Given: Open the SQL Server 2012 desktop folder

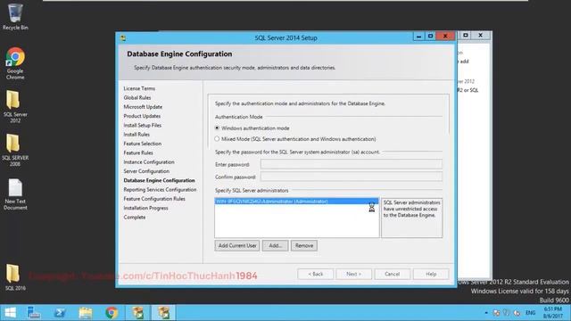Looking at the screenshot, I should 15,106.
